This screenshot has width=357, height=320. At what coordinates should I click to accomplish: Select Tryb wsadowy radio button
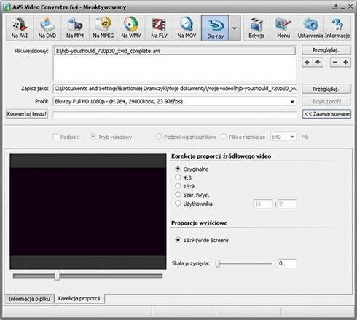point(93,137)
